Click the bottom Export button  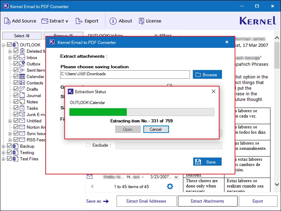(258, 201)
